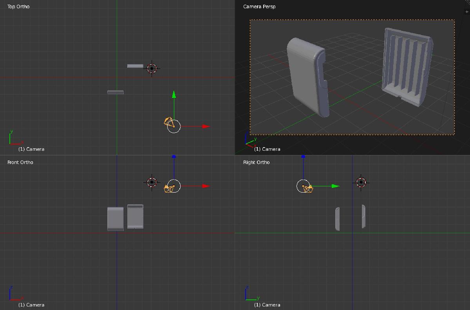470x310 pixels.
Task: Click the axis orientation indicator in Right Ortho
Action: tap(252, 293)
